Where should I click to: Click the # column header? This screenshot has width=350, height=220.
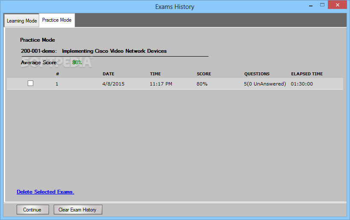(58, 74)
